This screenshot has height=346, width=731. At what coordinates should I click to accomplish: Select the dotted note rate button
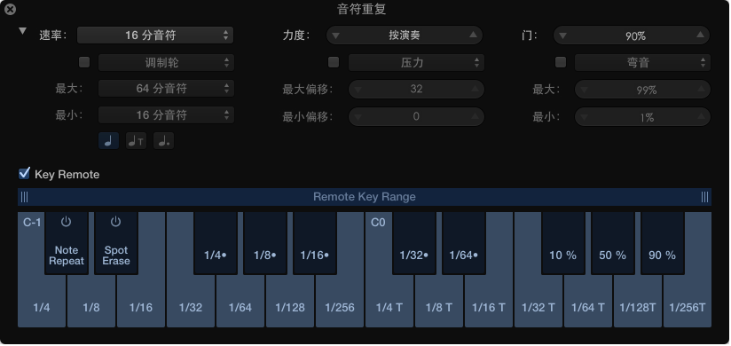(163, 141)
